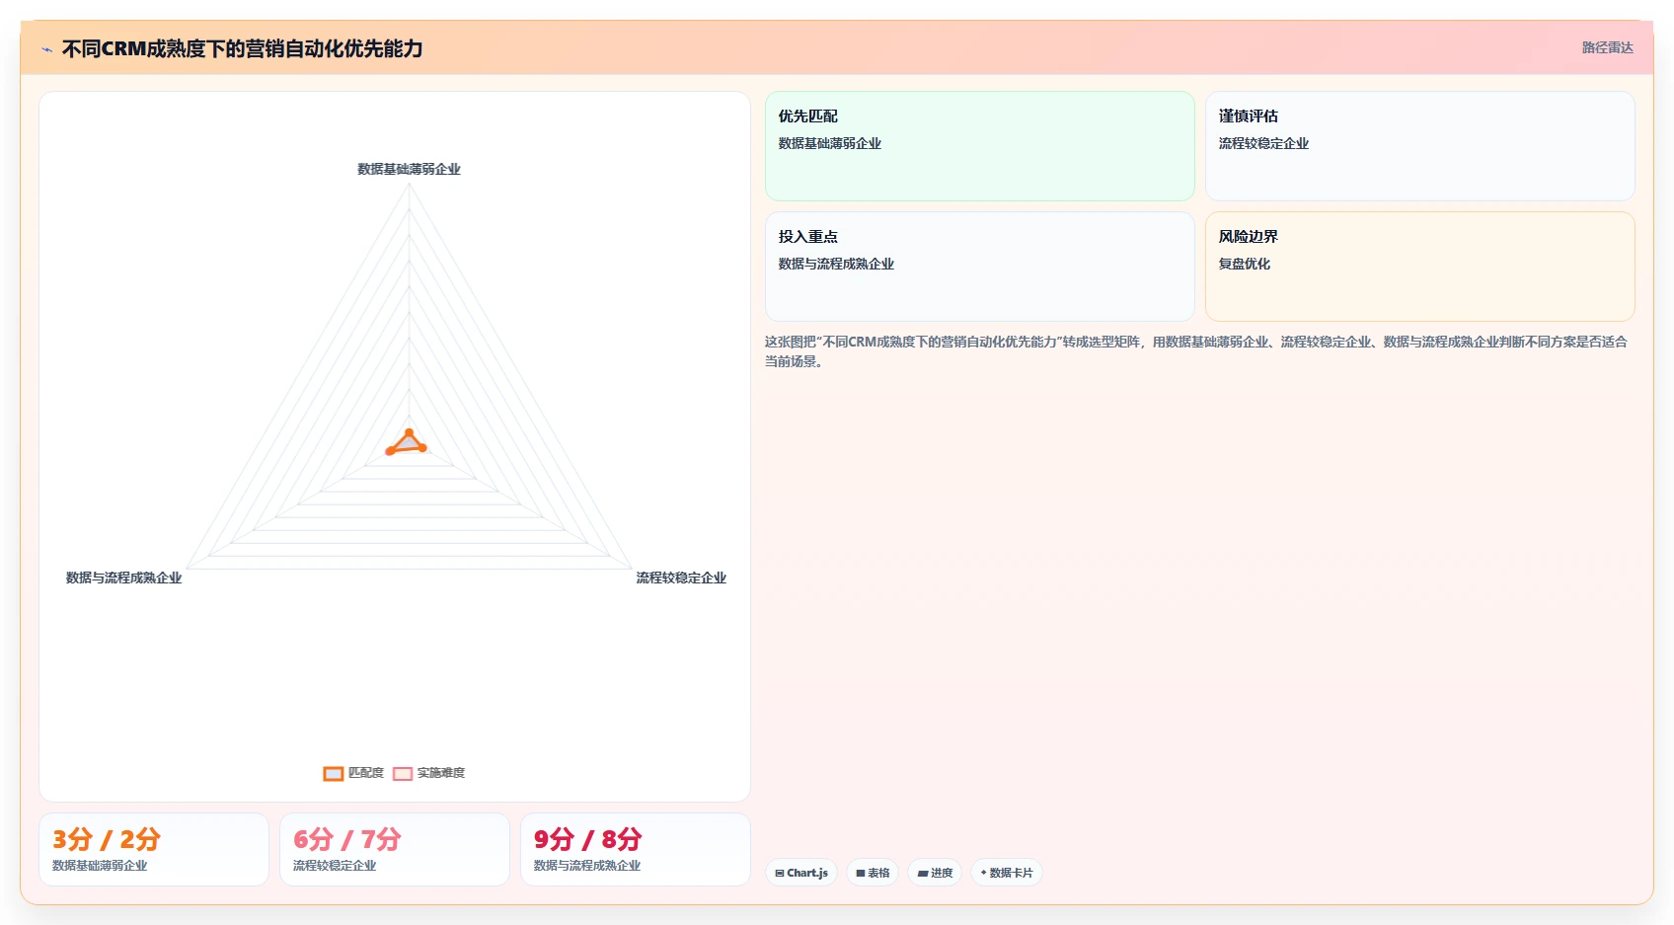Click 复盘优化 text in 风险边界 card
Viewport: 1674px width, 925px height.
[x=1244, y=264]
